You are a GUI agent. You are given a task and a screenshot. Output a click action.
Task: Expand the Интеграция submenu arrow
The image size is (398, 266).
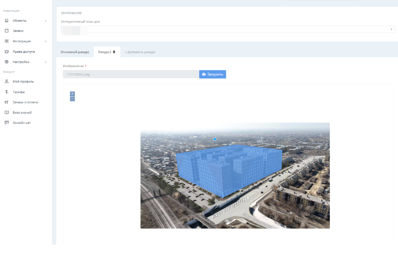pos(45,41)
